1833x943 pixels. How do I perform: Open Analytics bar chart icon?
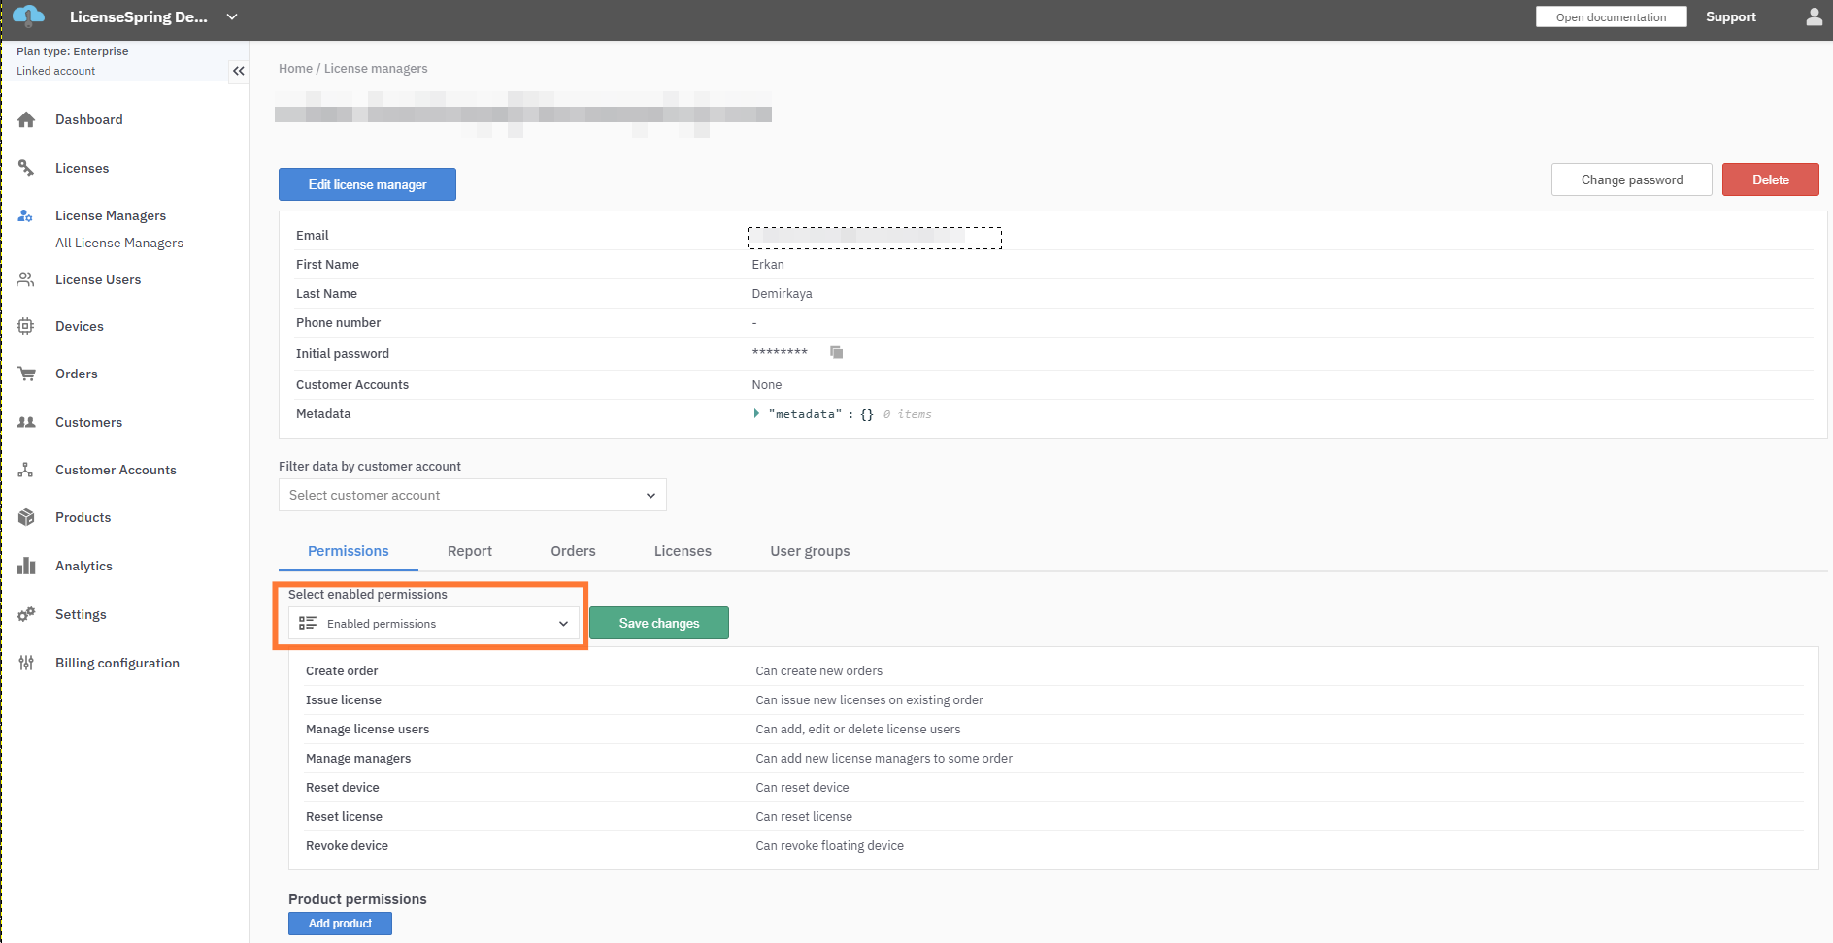(x=26, y=566)
